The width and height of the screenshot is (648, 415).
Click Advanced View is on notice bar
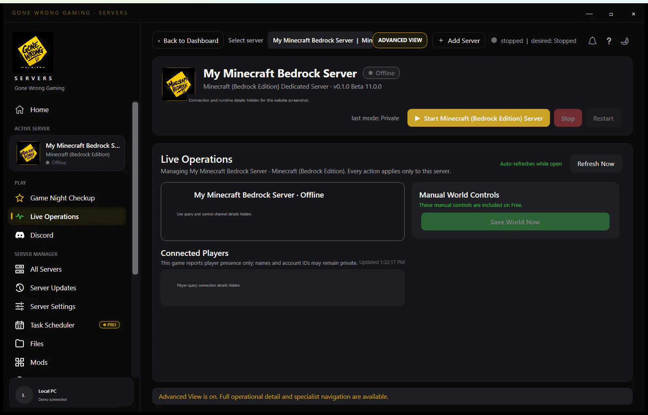[x=392, y=396]
